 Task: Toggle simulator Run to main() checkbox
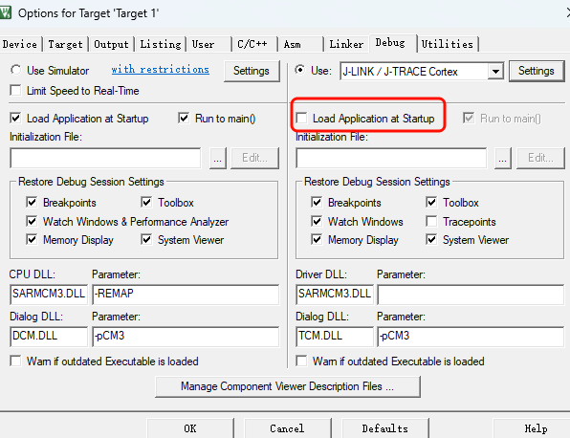184,118
